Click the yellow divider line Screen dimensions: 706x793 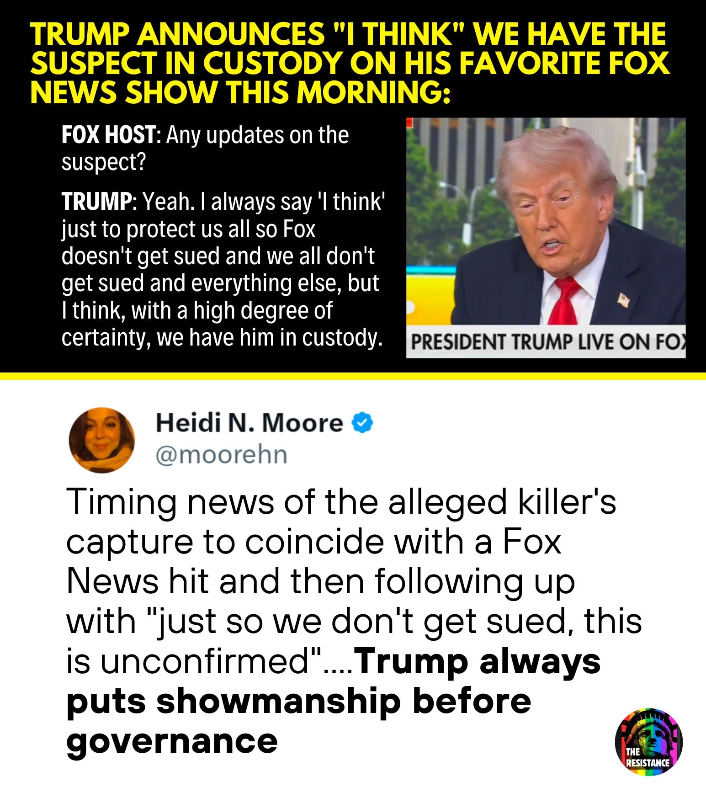[353, 376]
